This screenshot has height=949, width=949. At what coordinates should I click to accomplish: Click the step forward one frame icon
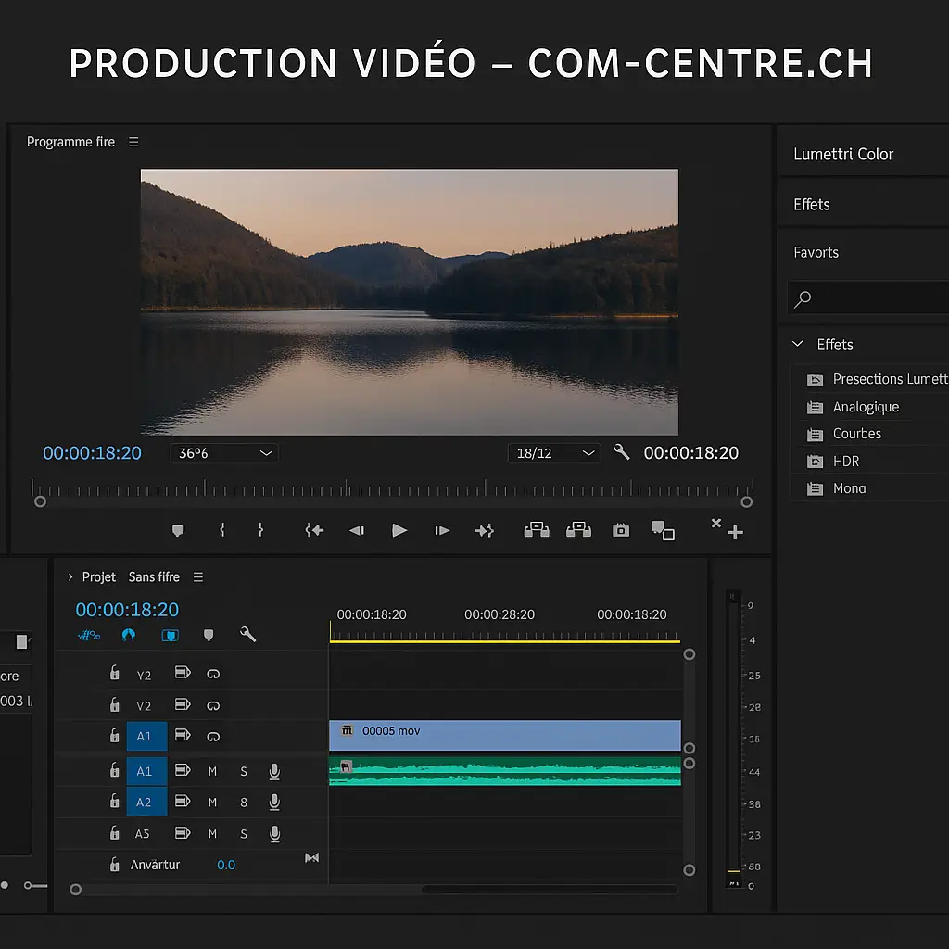[442, 530]
